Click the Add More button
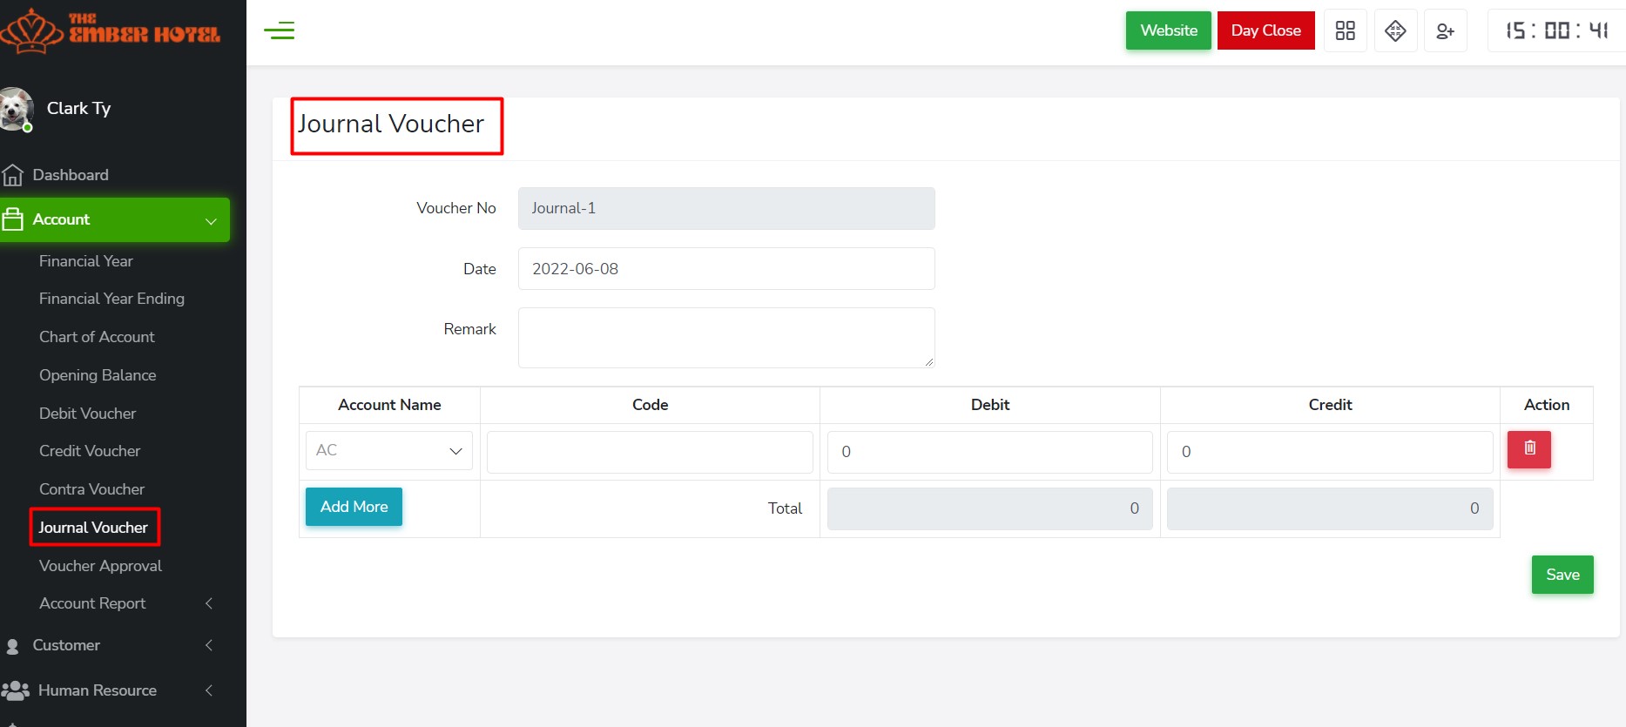Screen dimensions: 1626x727 tap(354, 507)
